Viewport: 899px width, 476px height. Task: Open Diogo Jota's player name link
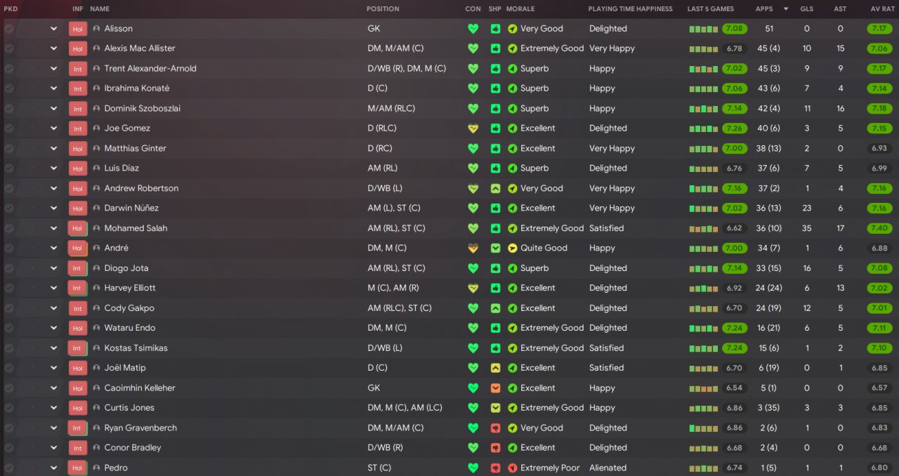pyautogui.click(x=126, y=268)
